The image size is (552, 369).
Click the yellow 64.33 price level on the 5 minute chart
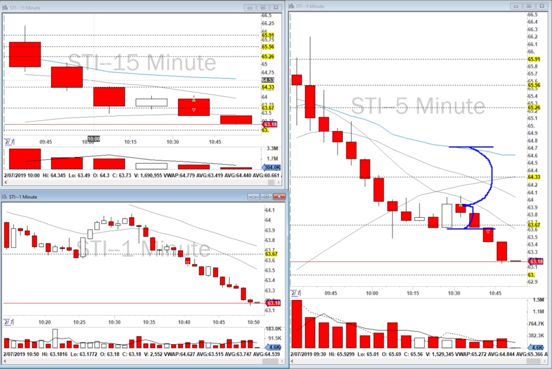pyautogui.click(x=534, y=177)
